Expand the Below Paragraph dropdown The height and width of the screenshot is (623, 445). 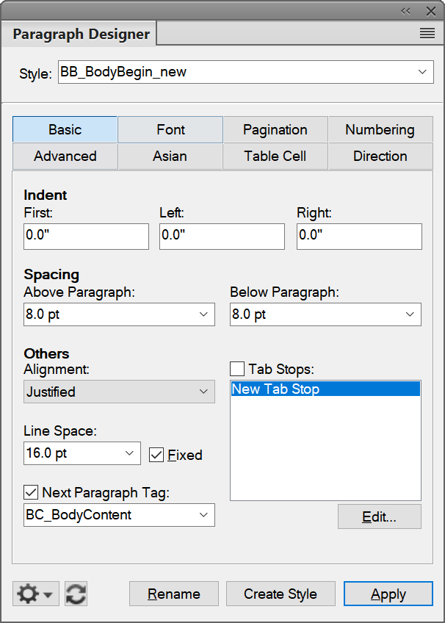tap(410, 314)
